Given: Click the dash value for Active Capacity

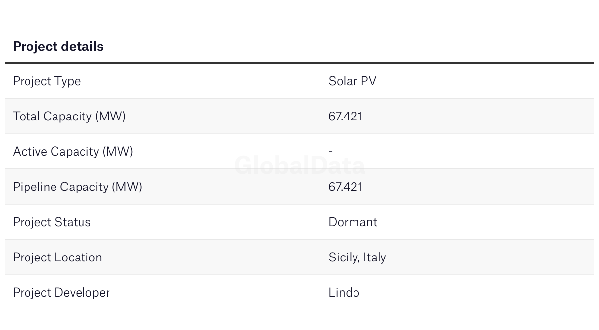Looking at the screenshot, I should [x=330, y=152].
